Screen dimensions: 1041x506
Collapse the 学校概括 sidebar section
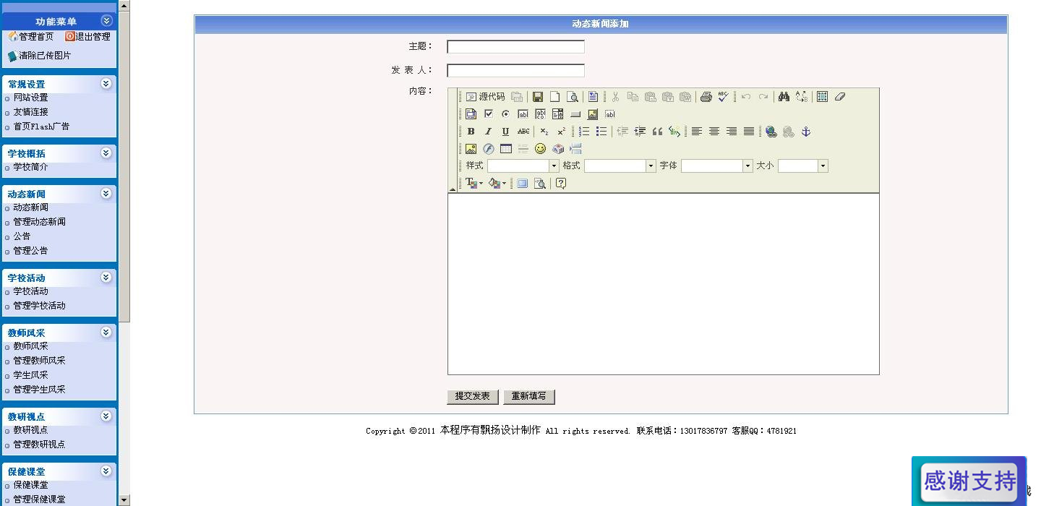[106, 153]
